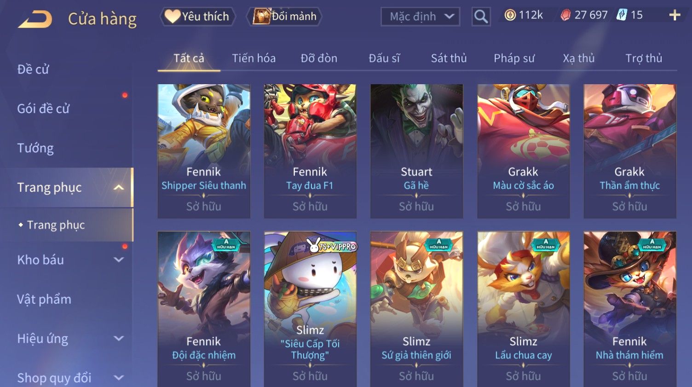Tap the red ruby currency icon
Screen dimensions: 692x387
[565, 15]
